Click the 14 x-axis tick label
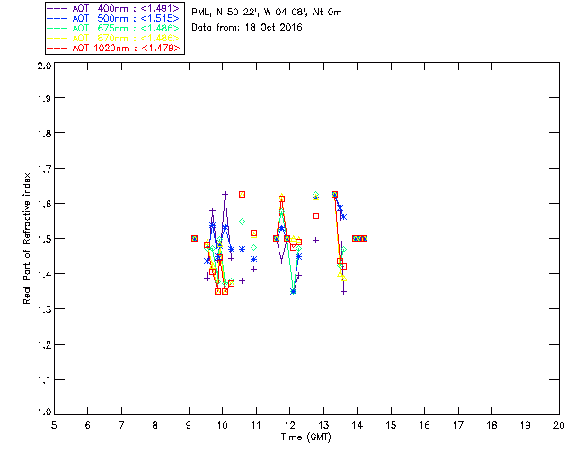 pyautogui.click(x=358, y=426)
